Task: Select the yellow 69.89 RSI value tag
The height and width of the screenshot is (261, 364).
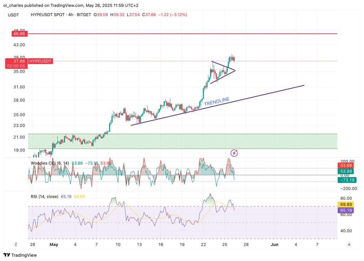Action: click(346, 204)
